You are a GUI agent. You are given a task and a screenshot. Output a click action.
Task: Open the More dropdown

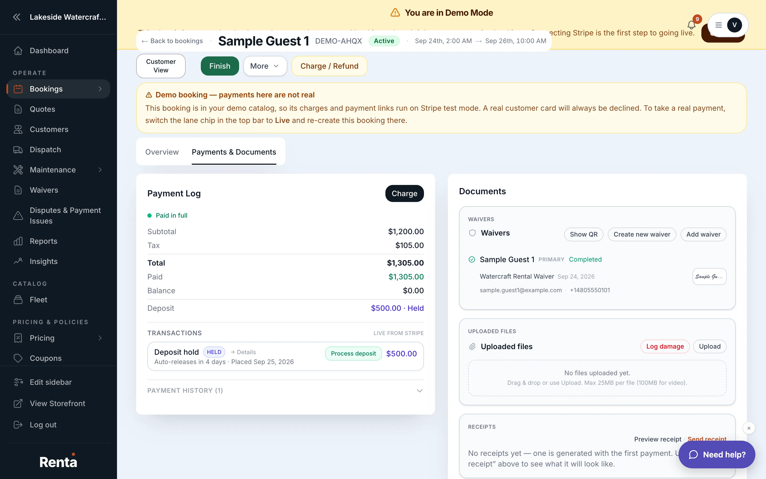(x=265, y=66)
